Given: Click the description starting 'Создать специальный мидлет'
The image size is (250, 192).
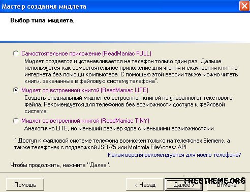Looking at the screenshot, I should point(129,104).
